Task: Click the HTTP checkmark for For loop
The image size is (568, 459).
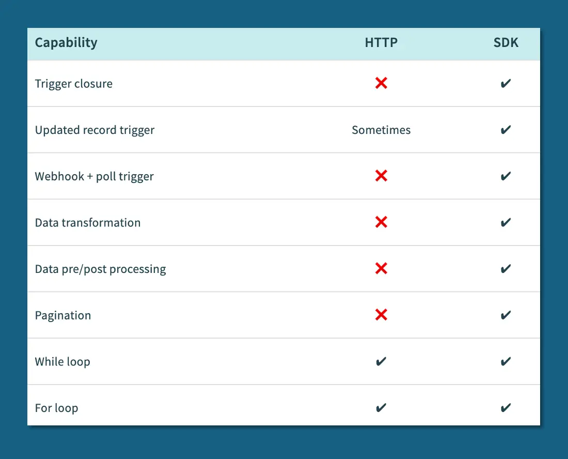Action: (x=381, y=408)
